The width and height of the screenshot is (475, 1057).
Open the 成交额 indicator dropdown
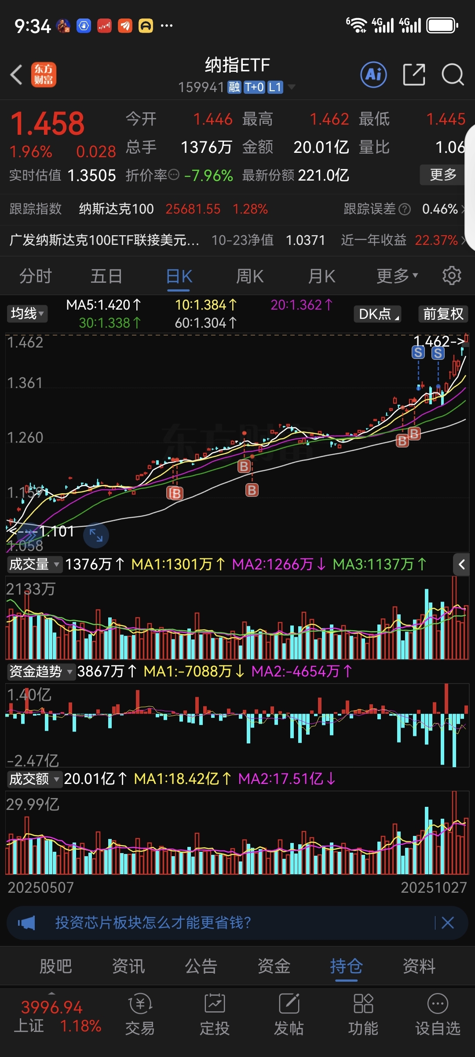pyautogui.click(x=34, y=779)
